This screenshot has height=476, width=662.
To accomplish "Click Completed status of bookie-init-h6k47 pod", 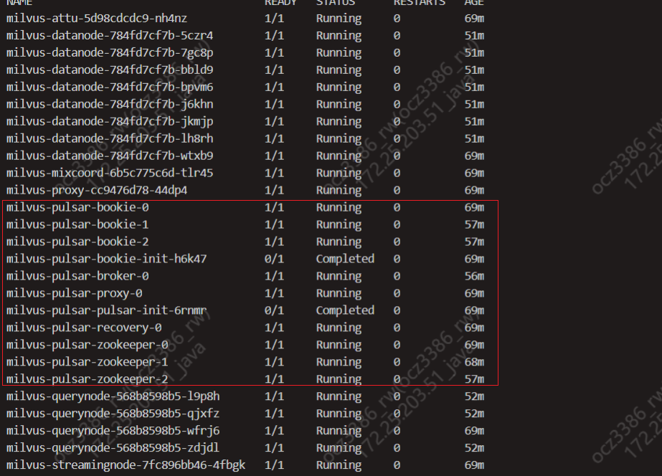I will (x=346, y=259).
